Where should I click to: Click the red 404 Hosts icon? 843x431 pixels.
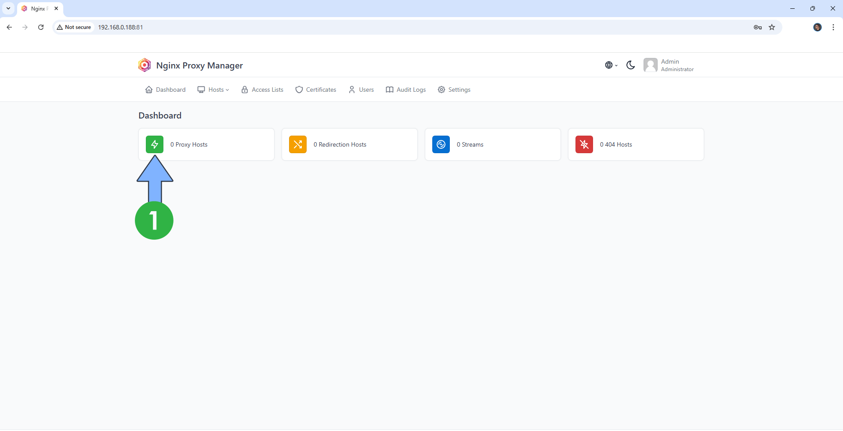(584, 144)
